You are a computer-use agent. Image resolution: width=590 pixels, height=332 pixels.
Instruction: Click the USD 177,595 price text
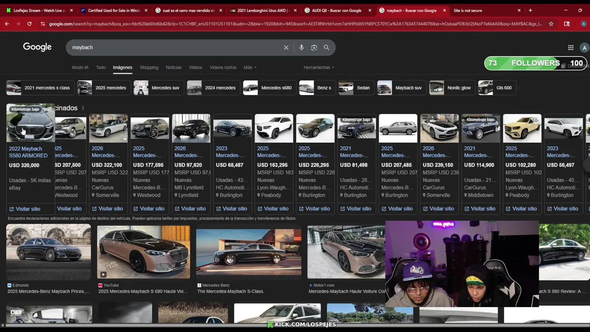point(148,165)
